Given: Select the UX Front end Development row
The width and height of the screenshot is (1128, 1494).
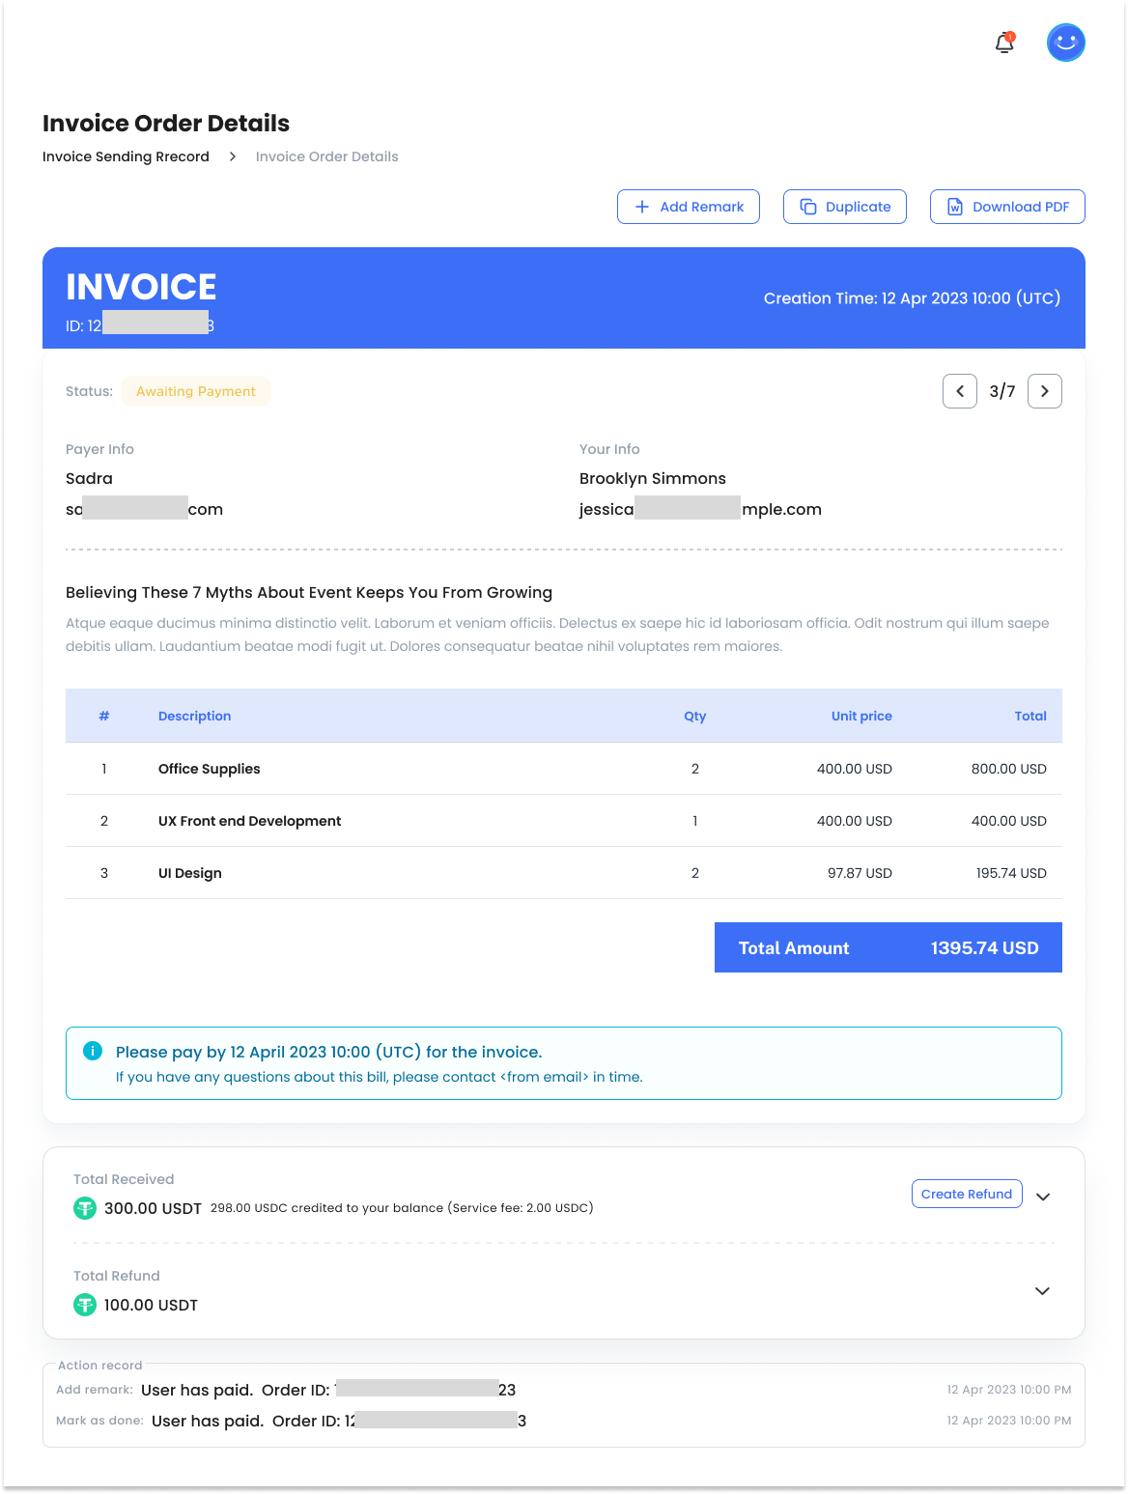Looking at the screenshot, I should pos(249,821).
